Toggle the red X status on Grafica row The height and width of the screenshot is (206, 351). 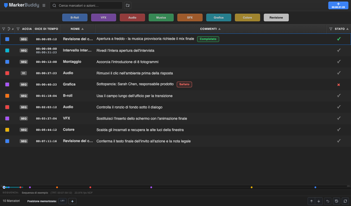[339, 85]
